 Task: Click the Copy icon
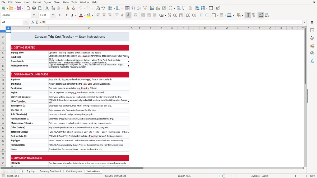(x=53, y=8)
